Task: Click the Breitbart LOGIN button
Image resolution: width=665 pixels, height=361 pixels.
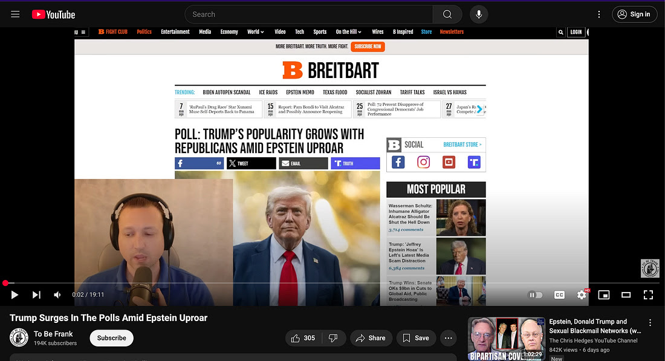Action: [576, 32]
